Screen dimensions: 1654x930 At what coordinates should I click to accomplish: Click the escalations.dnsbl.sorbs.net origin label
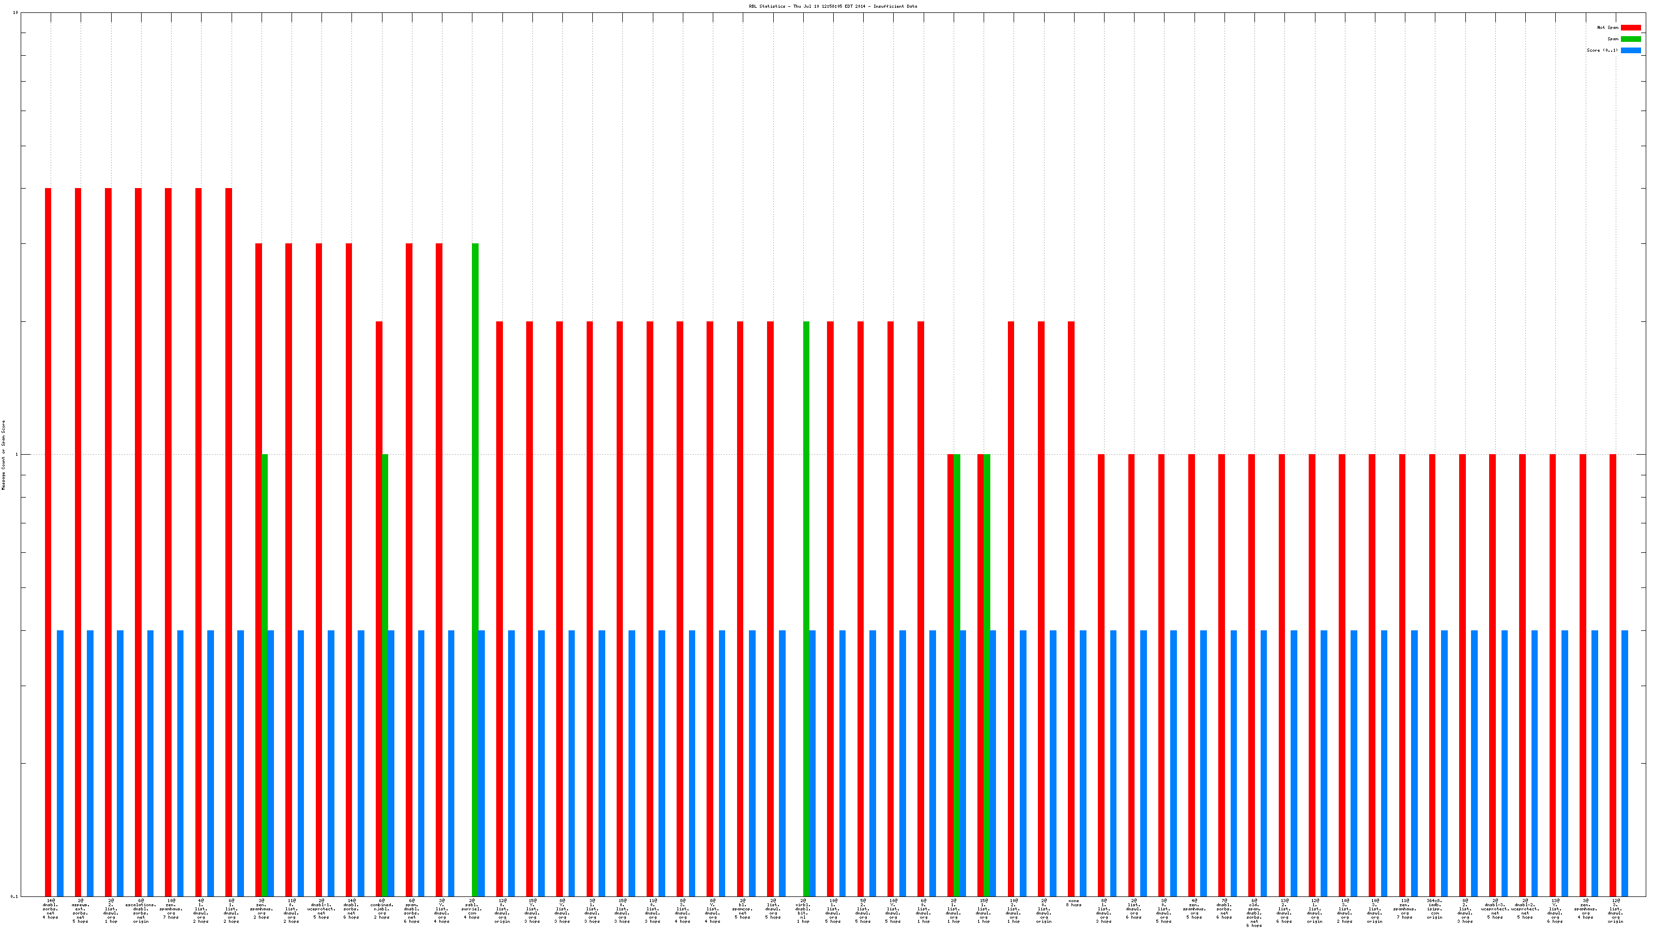pos(141,911)
